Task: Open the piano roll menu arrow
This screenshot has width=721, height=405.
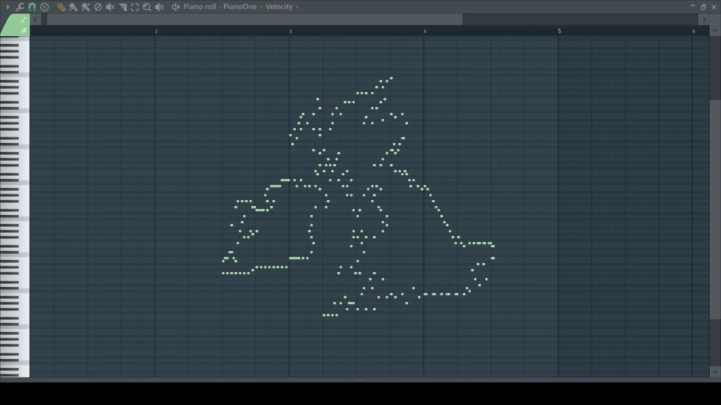Action: click(8, 7)
